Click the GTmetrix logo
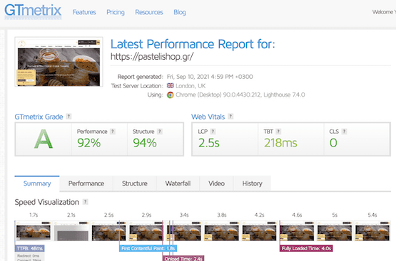 click(x=33, y=11)
